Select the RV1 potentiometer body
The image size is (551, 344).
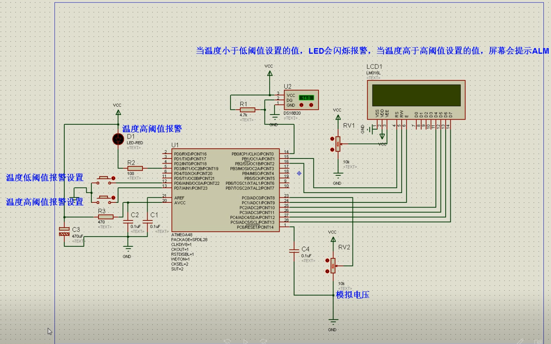pos(338,144)
